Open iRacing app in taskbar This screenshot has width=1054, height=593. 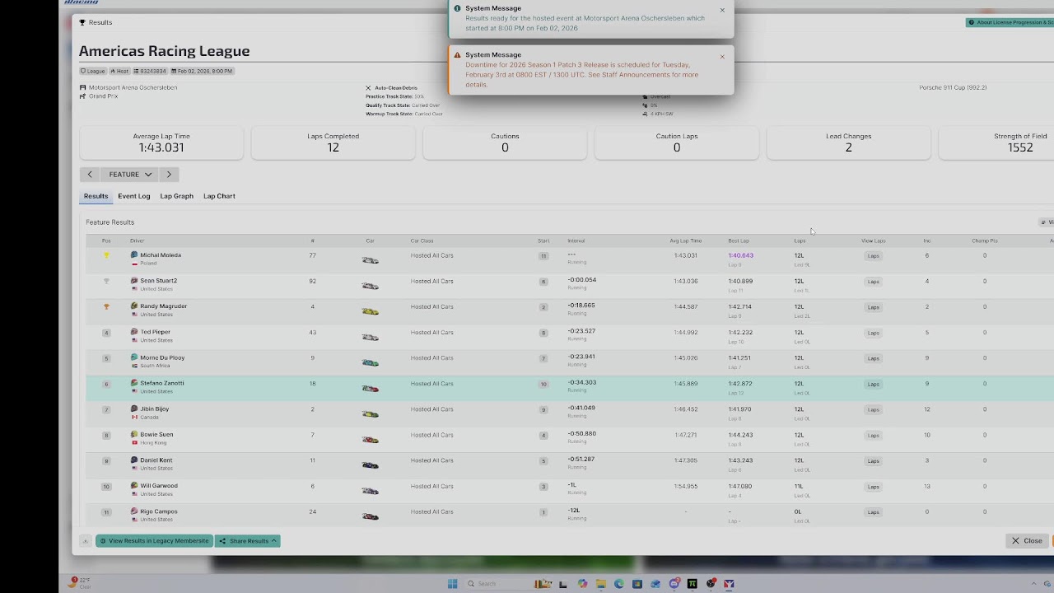729,583
